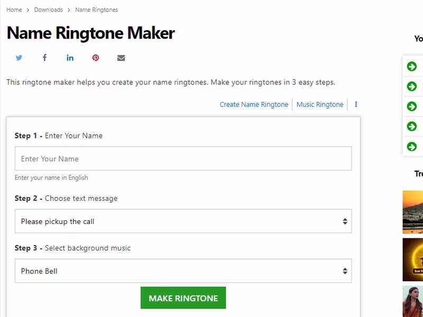The image size is (423, 317).
Task: Share page on LinkedIn
Action: click(x=70, y=58)
